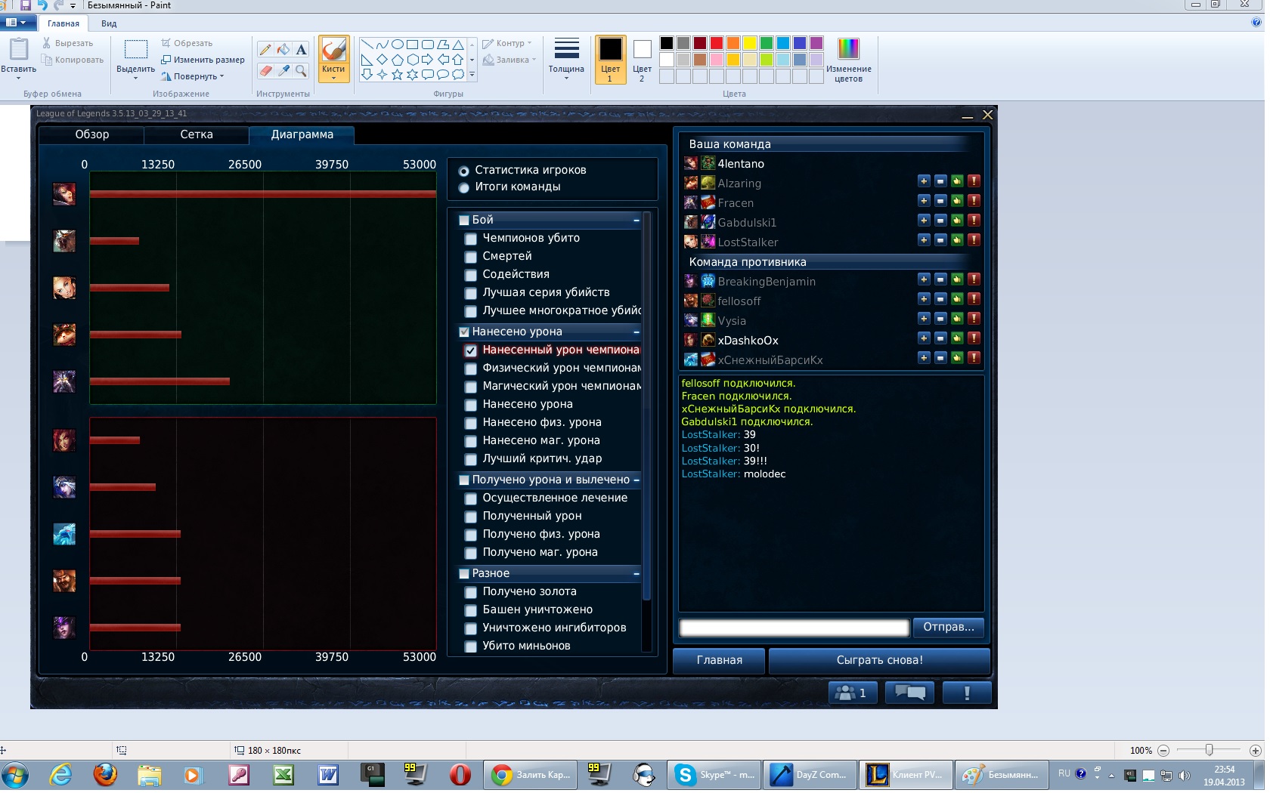Image resolution: width=1270 pixels, height=793 pixels.
Task: Select the Eraser tool
Action: [265, 71]
